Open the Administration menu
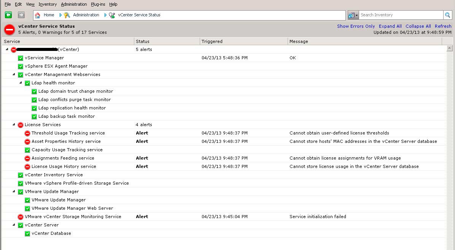Screen dimensions: 455x250 pyautogui.click(x=74, y=4)
